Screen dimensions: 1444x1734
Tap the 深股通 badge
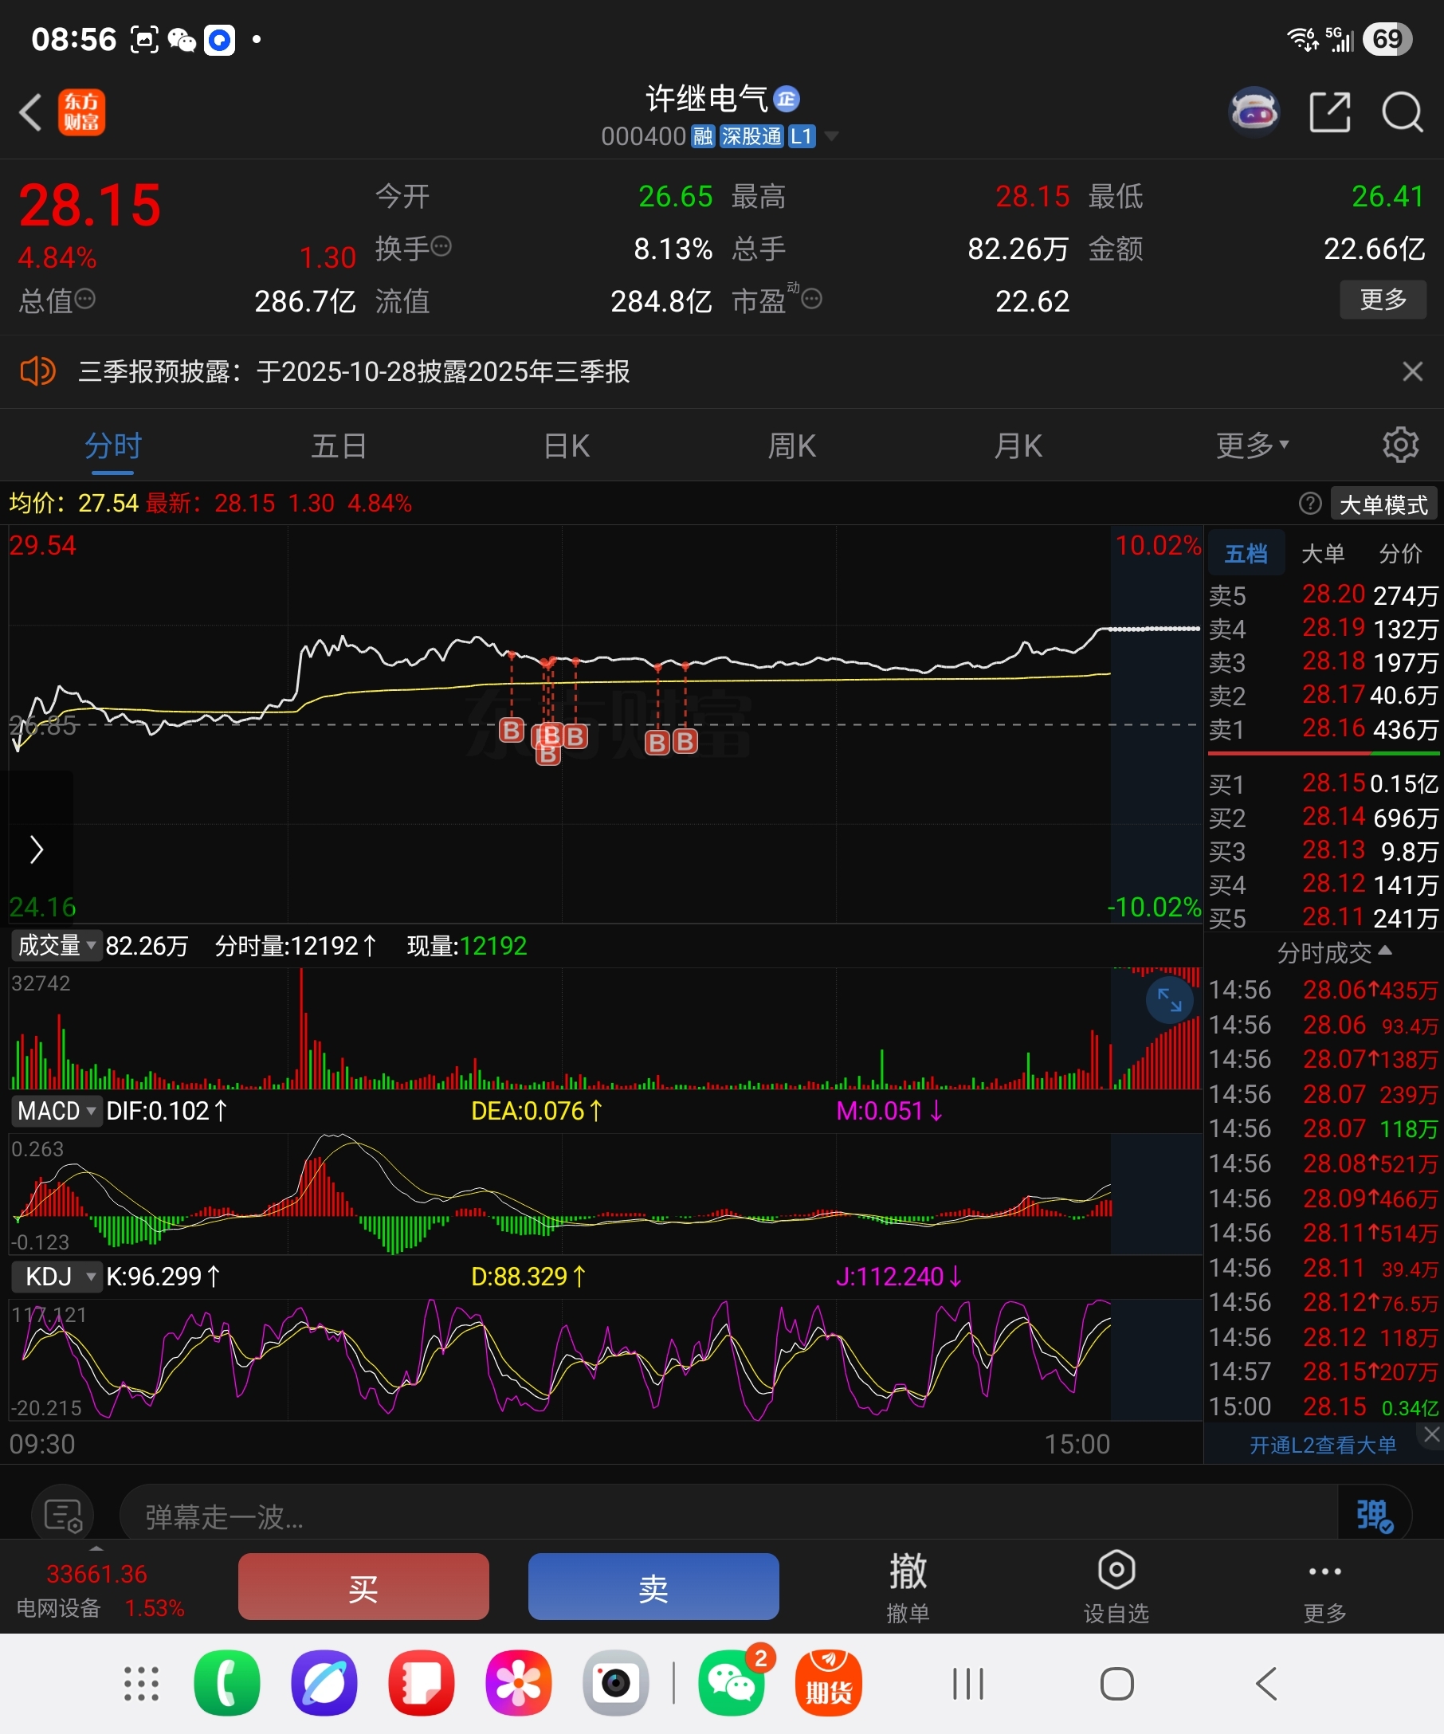pyautogui.click(x=751, y=136)
